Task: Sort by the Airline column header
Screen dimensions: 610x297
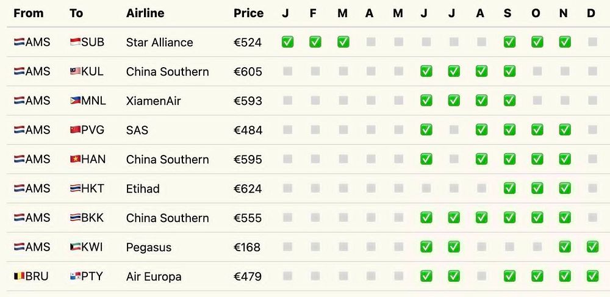Action: [145, 13]
